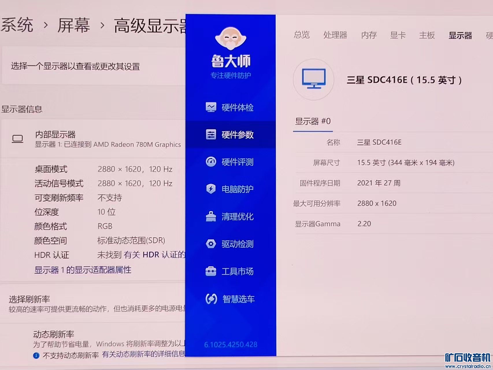493x370 pixels.
Task: Switch to the 内存 tab
Action: pos(369,35)
